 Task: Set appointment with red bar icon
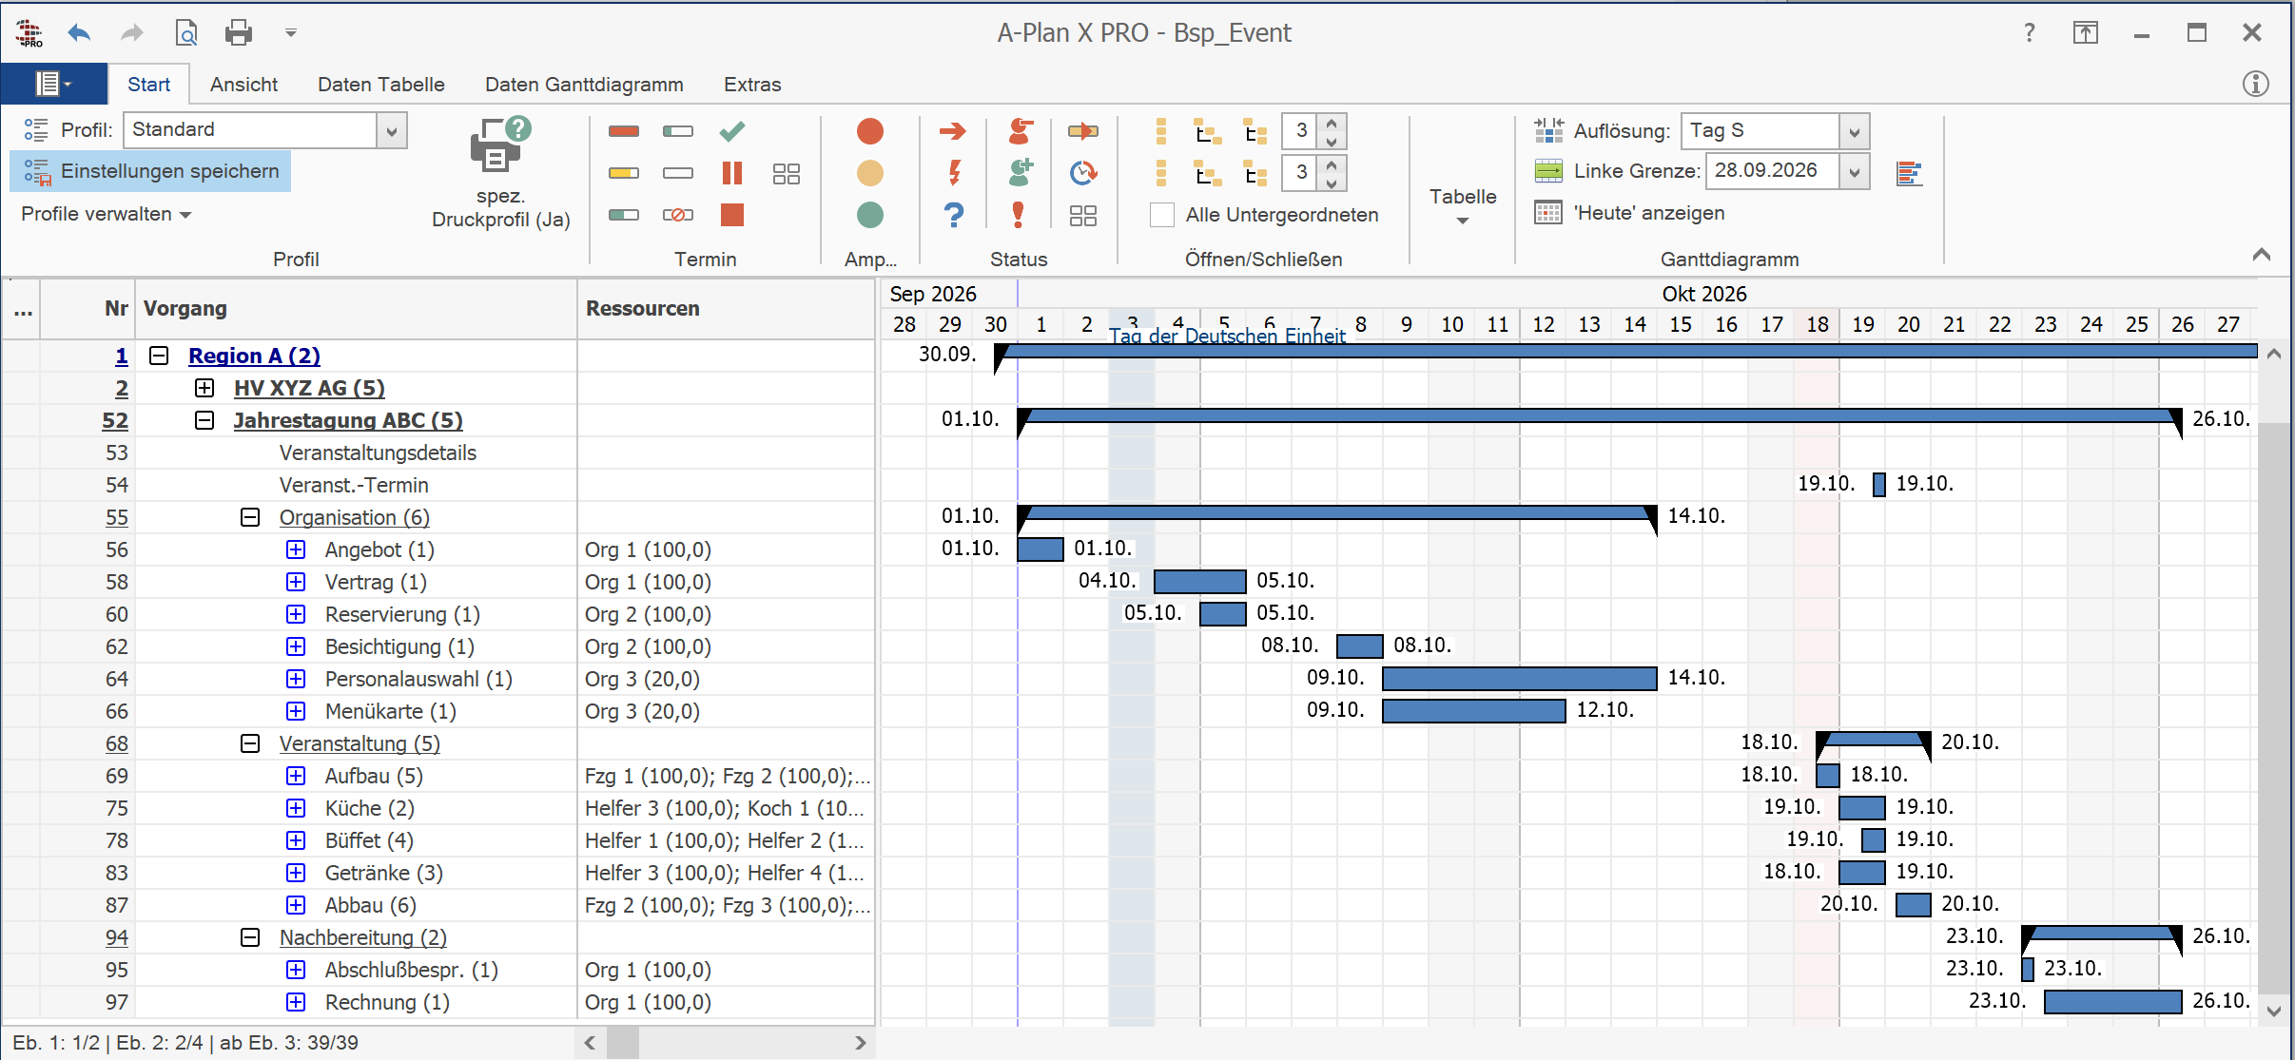(624, 131)
